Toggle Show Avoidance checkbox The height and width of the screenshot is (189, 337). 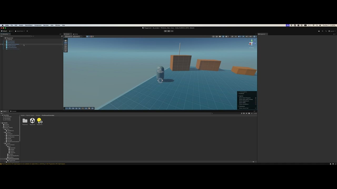pyautogui.click(x=256, y=104)
